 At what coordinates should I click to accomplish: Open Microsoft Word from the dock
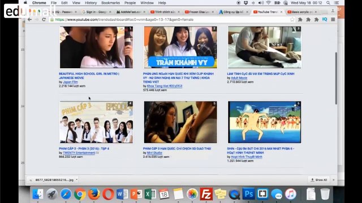click(x=122, y=194)
